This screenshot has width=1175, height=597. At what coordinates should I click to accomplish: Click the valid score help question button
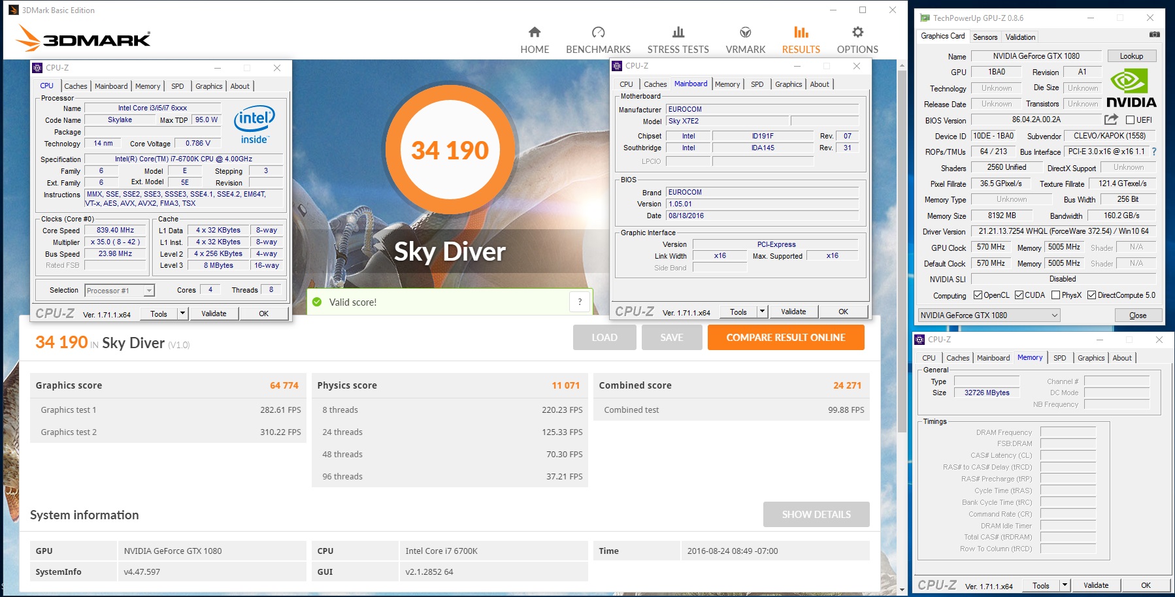coord(580,302)
